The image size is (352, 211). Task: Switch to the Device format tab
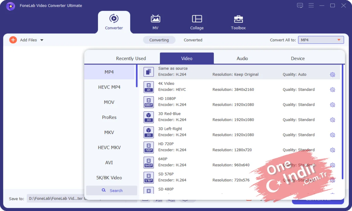coord(298,58)
